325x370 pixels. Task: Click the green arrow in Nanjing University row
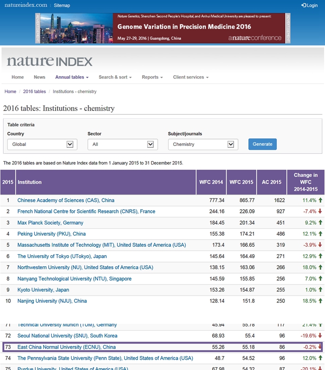(x=320, y=301)
